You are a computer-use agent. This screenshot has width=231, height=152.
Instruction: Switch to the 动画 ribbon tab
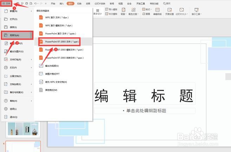click(x=88, y=4)
